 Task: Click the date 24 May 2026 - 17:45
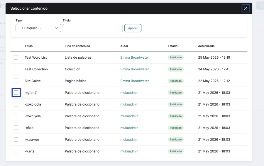(214, 69)
